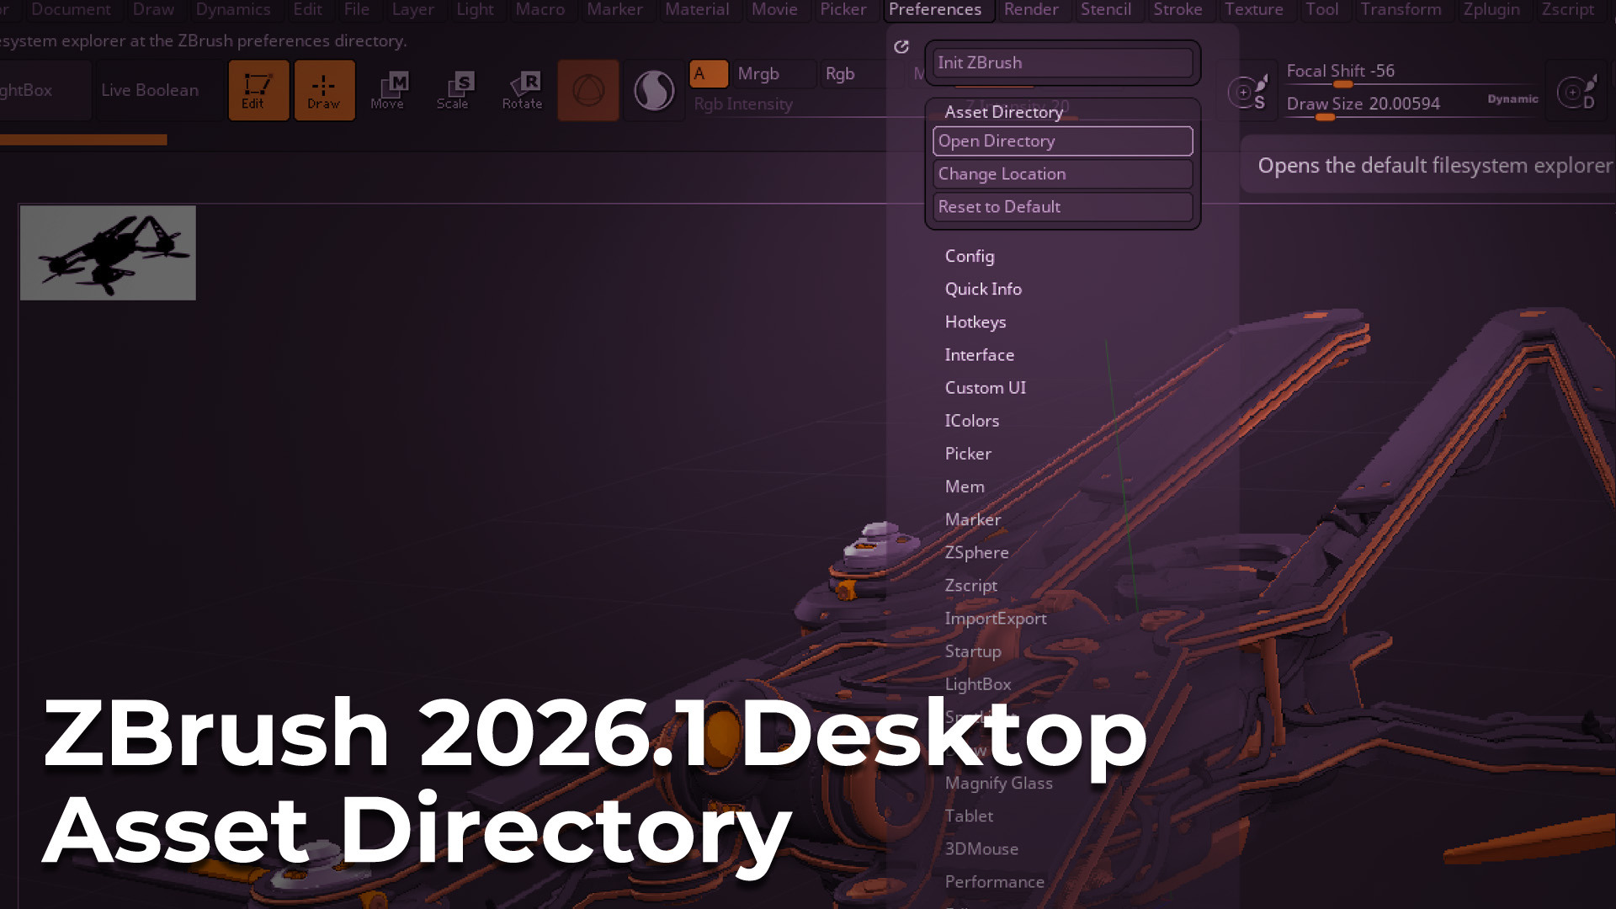Collapse the Asset Directory section
Image resolution: width=1616 pixels, height=909 pixels.
coord(1003,112)
